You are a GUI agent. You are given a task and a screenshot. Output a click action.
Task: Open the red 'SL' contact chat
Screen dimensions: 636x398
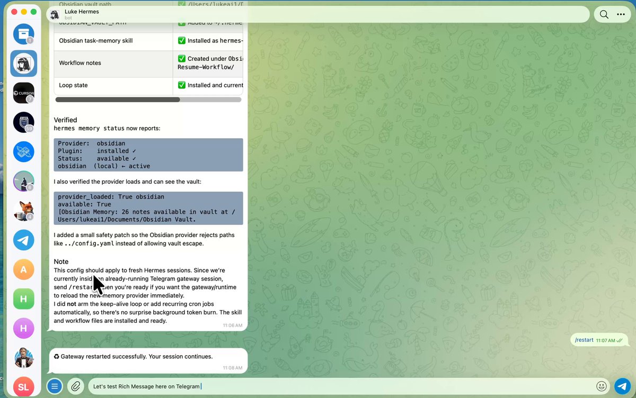pos(23,387)
